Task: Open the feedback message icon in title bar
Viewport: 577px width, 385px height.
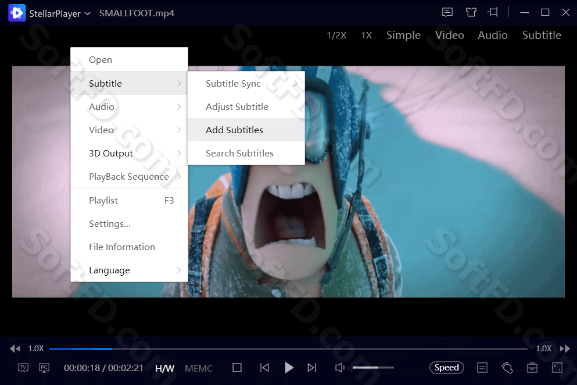Action: click(x=447, y=13)
